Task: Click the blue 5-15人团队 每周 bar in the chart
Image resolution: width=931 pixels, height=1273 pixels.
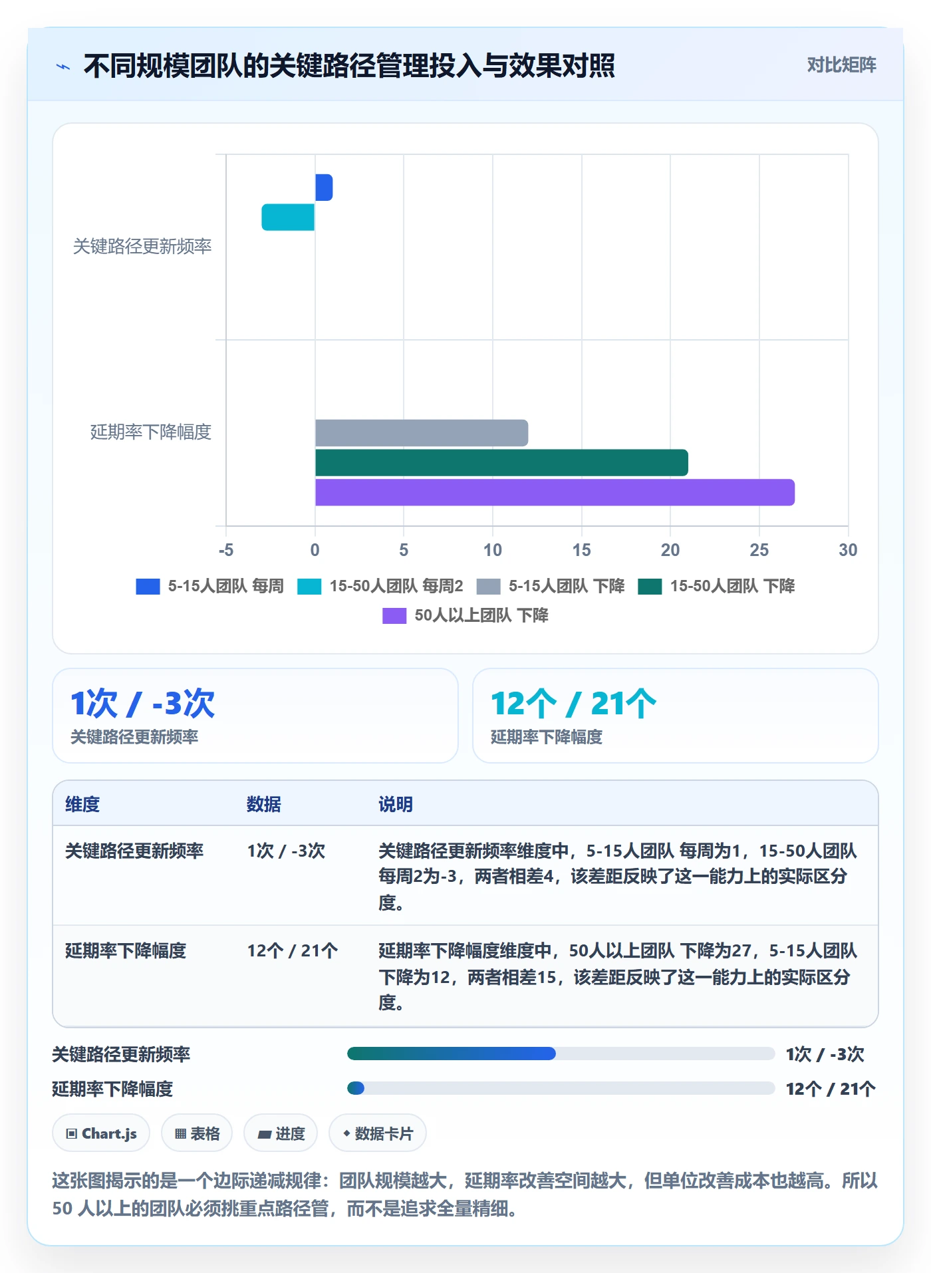Action: pos(324,188)
